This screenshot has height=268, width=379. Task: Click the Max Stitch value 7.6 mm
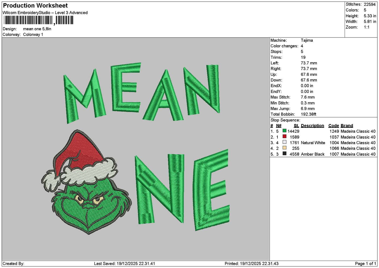coord(308,97)
